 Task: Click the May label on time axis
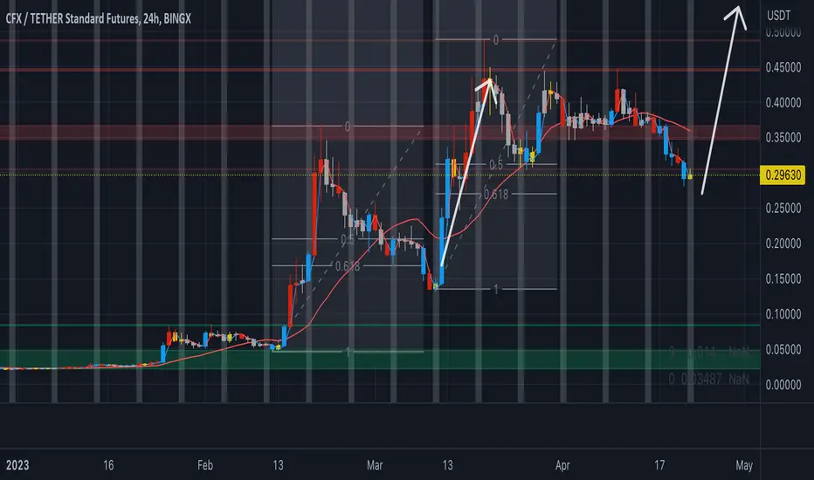(x=744, y=465)
